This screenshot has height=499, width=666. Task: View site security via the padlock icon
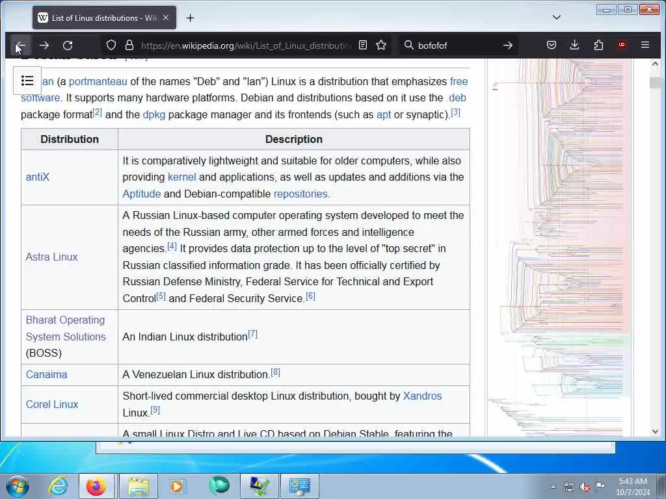129,45
